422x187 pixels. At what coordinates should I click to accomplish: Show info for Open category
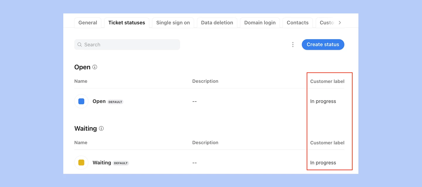(x=95, y=67)
